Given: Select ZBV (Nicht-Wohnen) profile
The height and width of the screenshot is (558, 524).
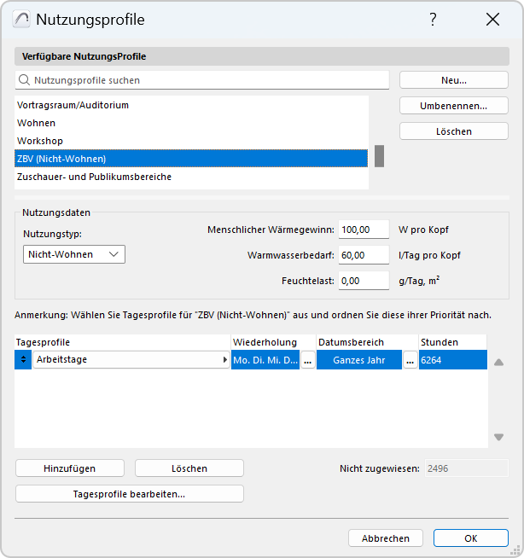Looking at the screenshot, I should tap(191, 159).
